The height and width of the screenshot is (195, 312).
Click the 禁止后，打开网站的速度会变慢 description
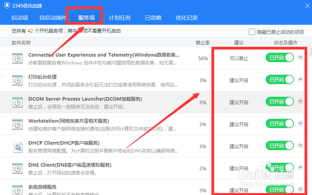tap(62, 173)
